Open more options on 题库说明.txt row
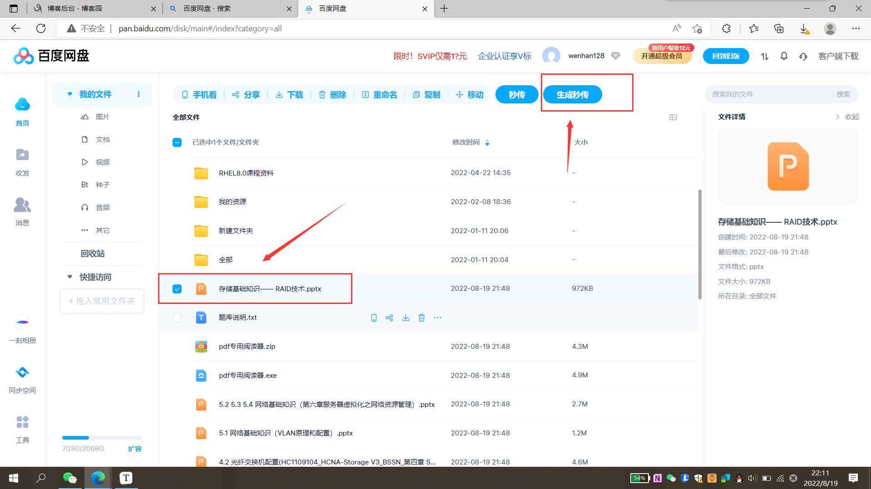Viewport: 871px width, 489px height. point(437,318)
